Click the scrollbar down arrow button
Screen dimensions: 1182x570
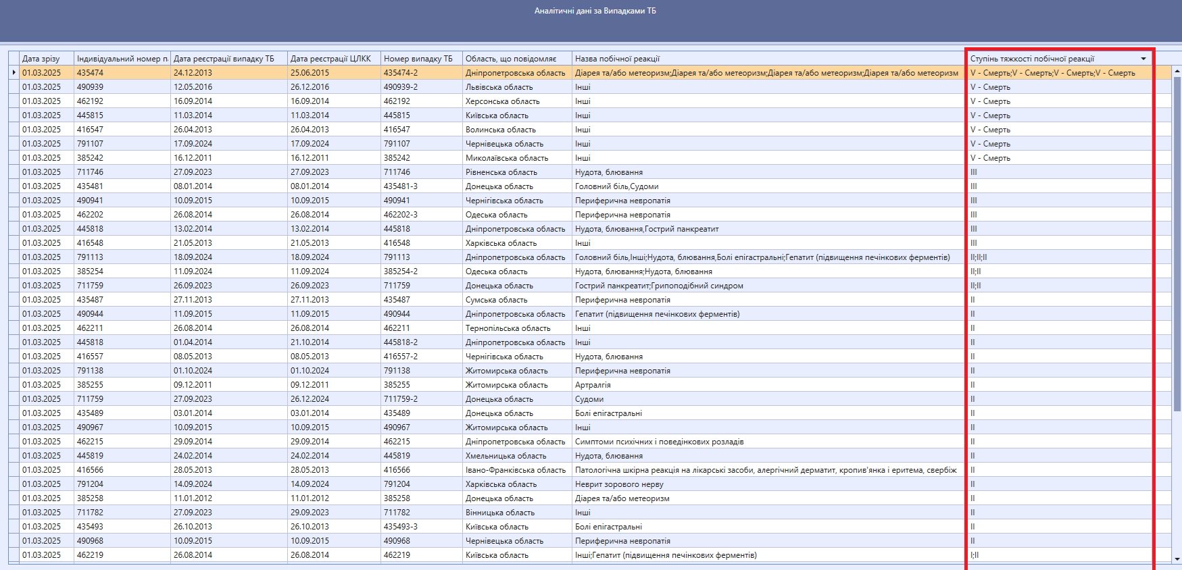click(x=1177, y=559)
